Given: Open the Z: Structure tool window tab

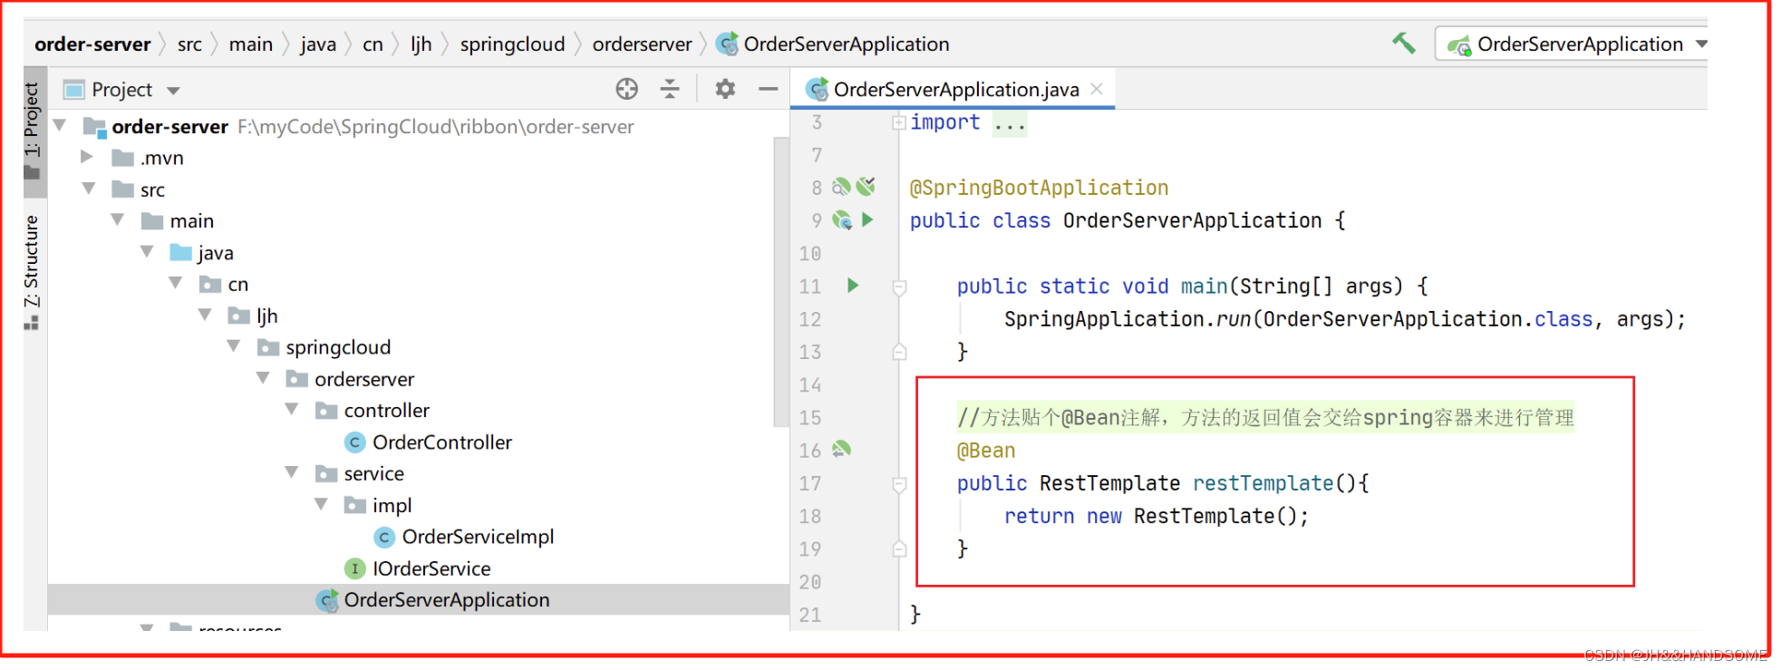Looking at the screenshot, I should [x=33, y=272].
